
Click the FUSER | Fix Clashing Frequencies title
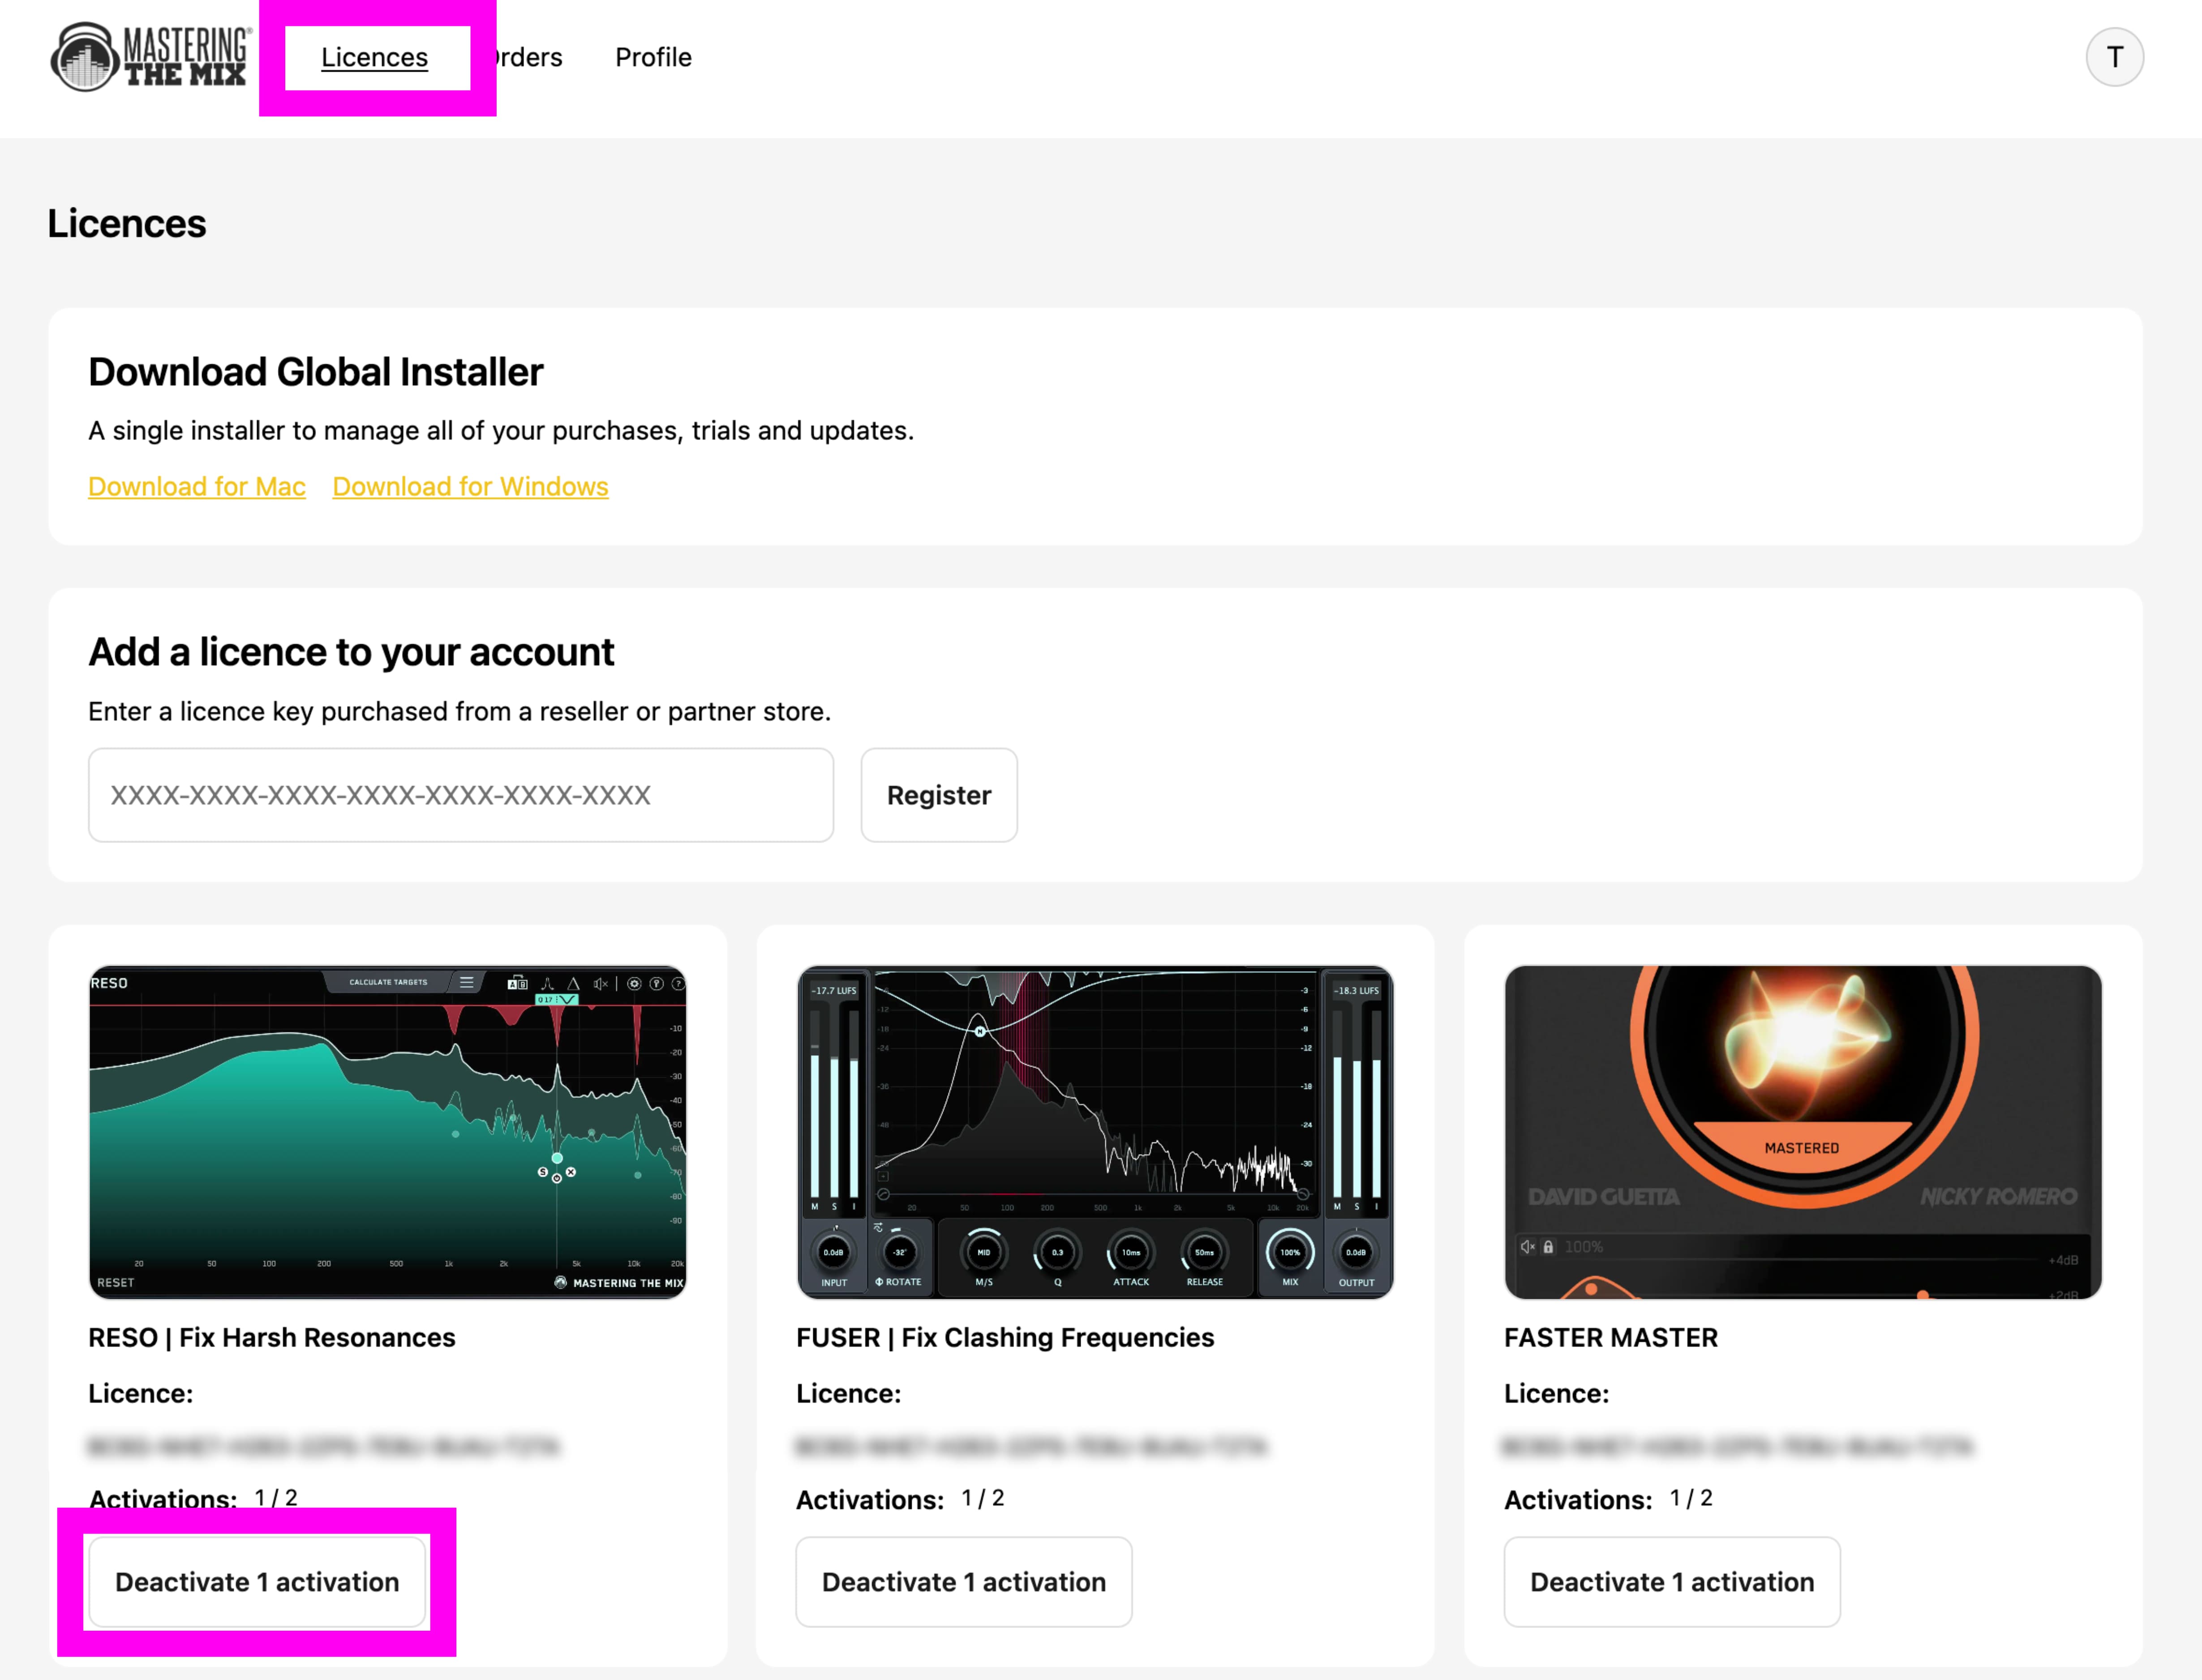click(x=1005, y=1337)
